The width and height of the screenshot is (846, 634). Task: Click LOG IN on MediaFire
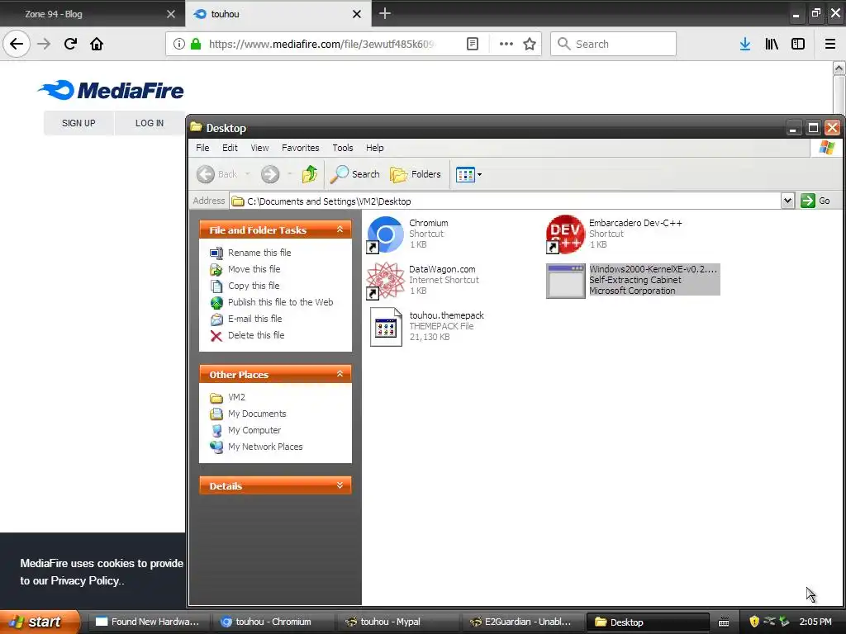(150, 123)
